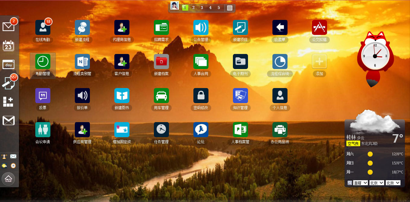Click the small clock icon in sidebar
Image resolution: width=410 pixels, height=202 pixels.
click(13, 166)
